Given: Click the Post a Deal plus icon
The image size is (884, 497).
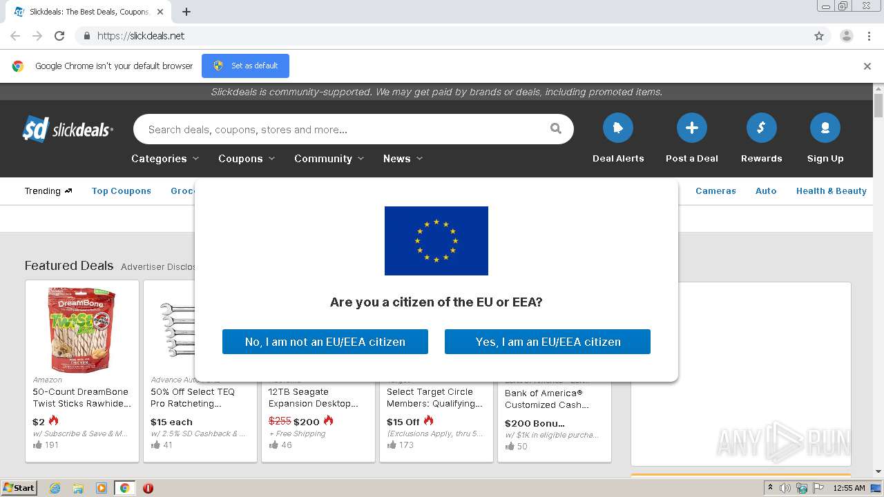Looking at the screenshot, I should [691, 128].
